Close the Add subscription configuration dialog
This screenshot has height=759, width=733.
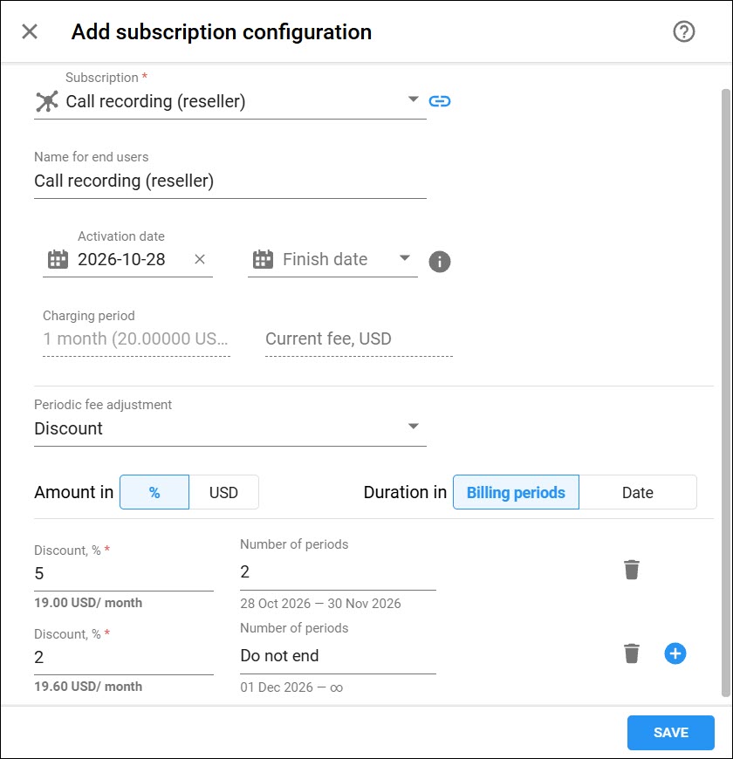tap(30, 32)
